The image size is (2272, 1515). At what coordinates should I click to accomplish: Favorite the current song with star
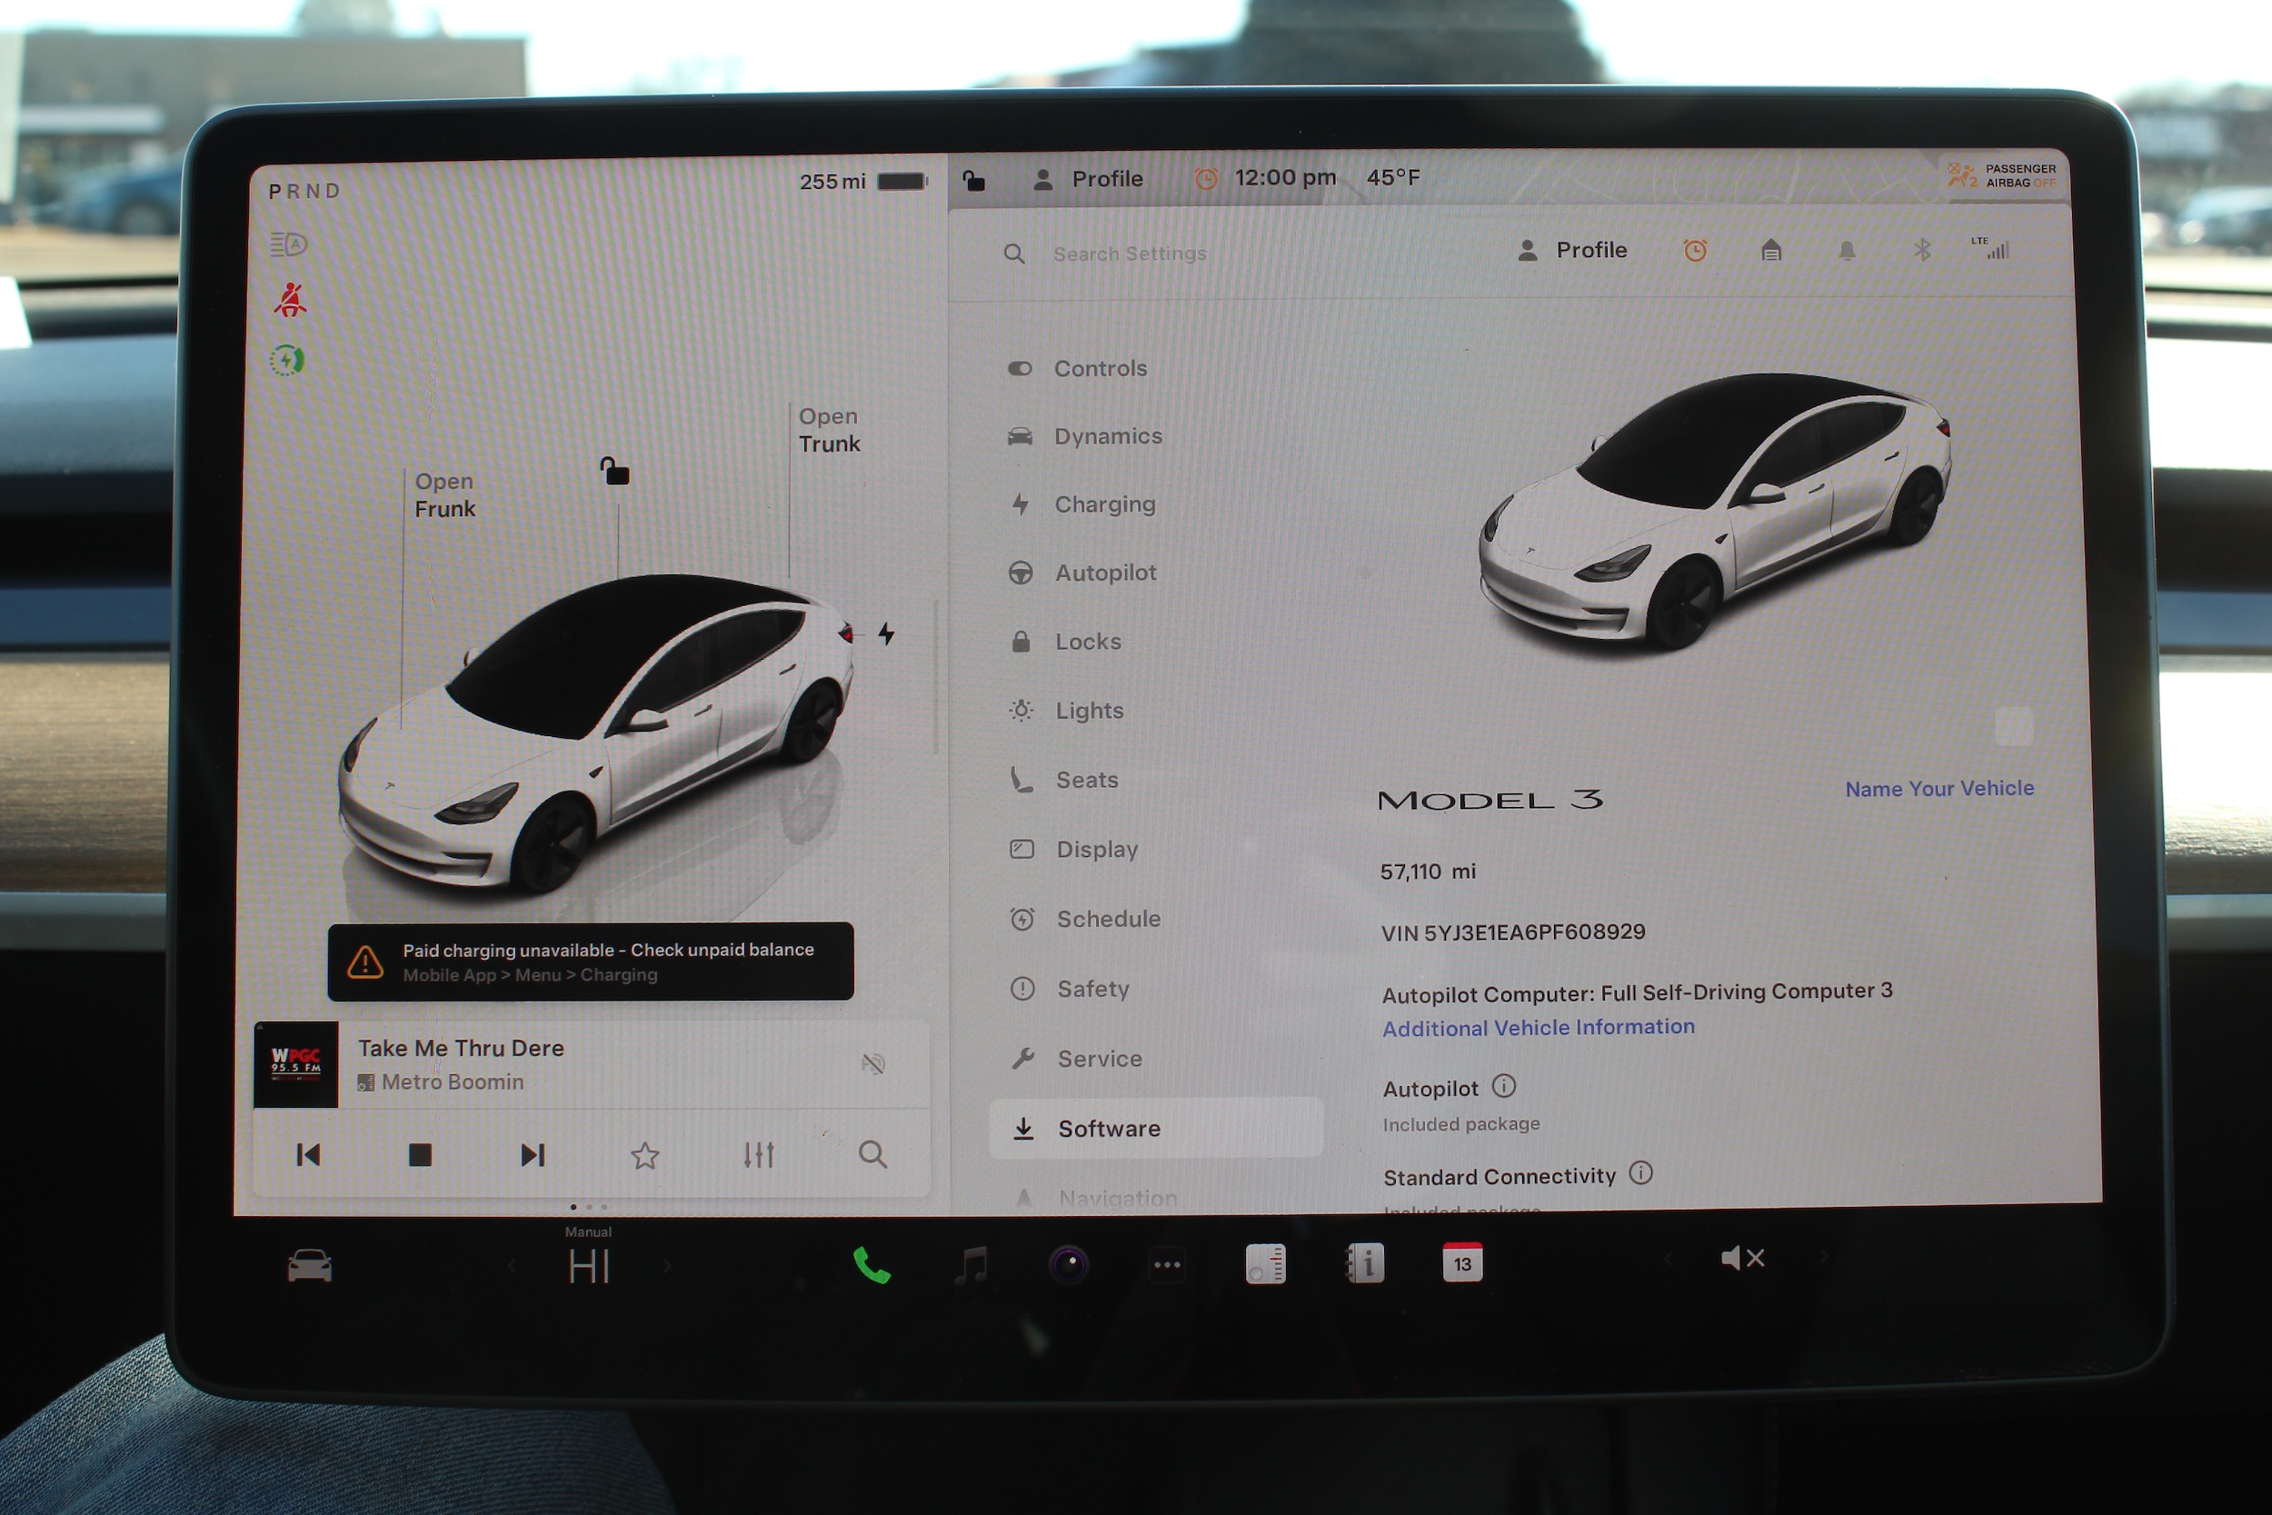(x=644, y=1156)
